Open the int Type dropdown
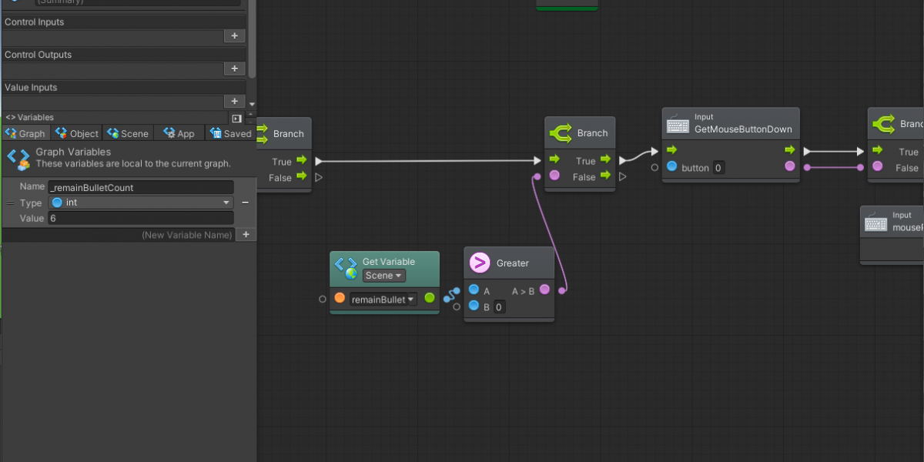The image size is (924, 462). pyautogui.click(x=141, y=203)
